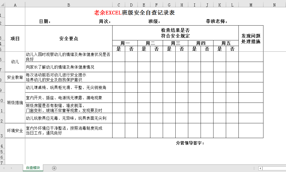Click the 周次： label
Screen dimensions: 286x172
pos(105,21)
